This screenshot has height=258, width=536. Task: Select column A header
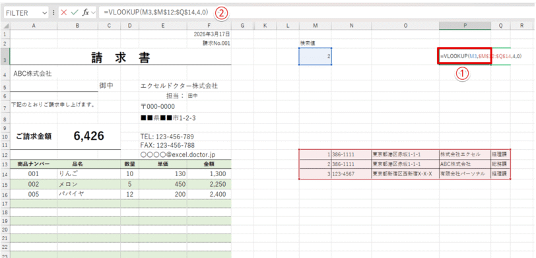pyautogui.click(x=34, y=26)
